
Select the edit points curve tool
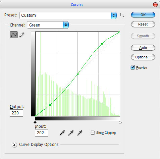click(x=14, y=35)
